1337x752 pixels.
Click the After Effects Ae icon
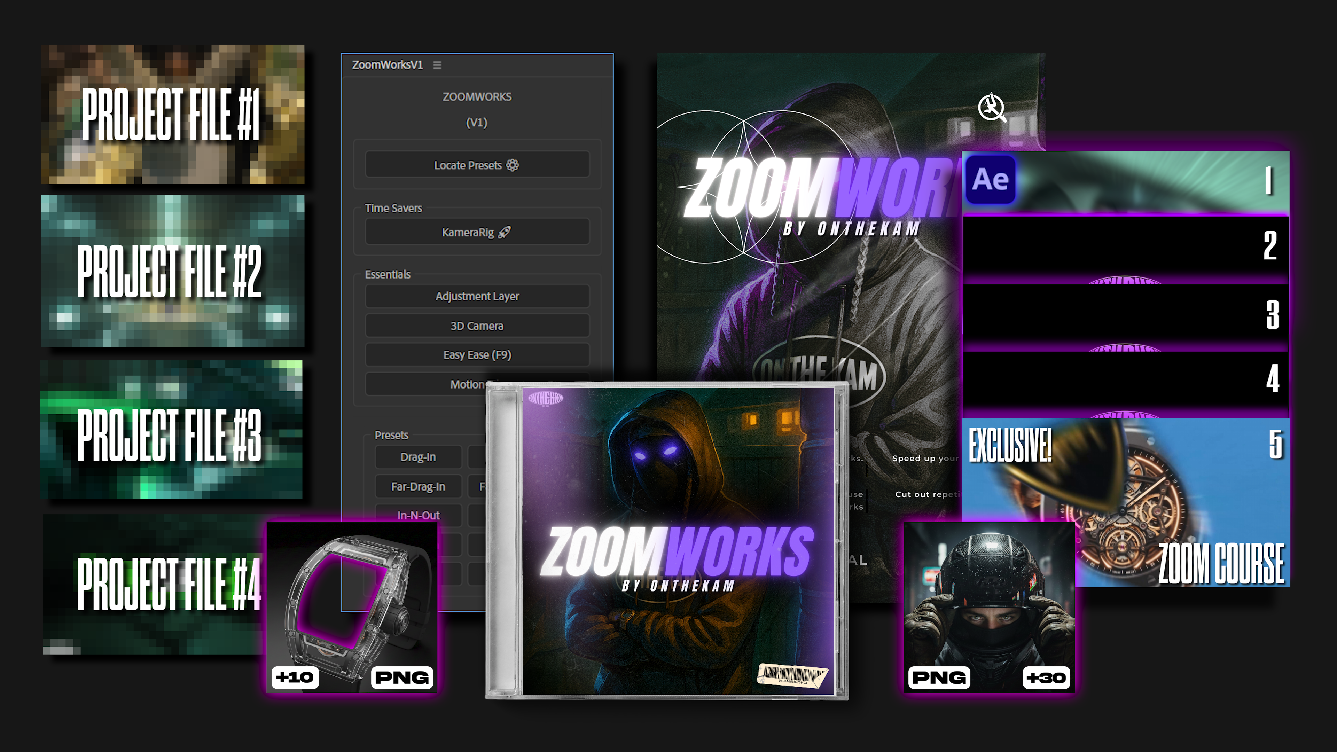[990, 179]
